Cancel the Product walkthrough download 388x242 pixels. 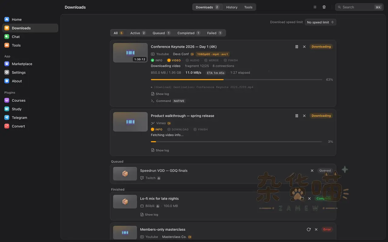coord(304,116)
